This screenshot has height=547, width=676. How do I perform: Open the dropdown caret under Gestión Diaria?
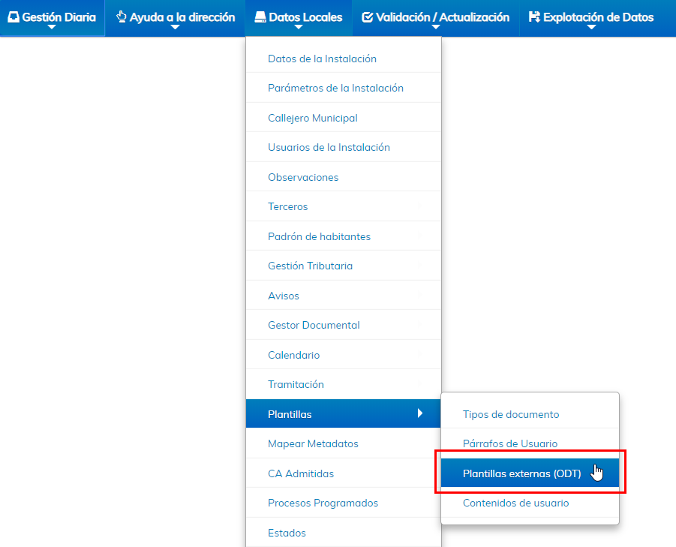click(52, 28)
